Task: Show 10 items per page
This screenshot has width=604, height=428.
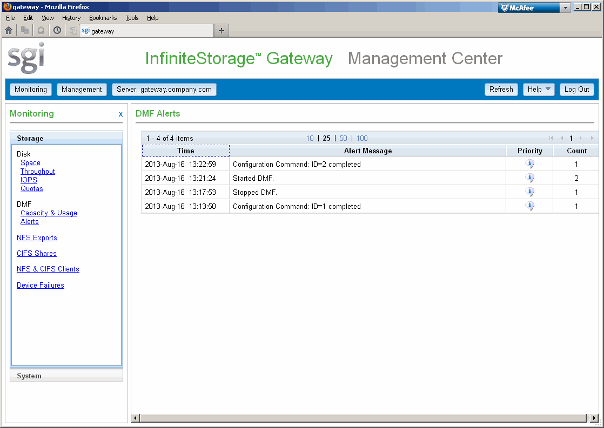Action: (x=310, y=138)
